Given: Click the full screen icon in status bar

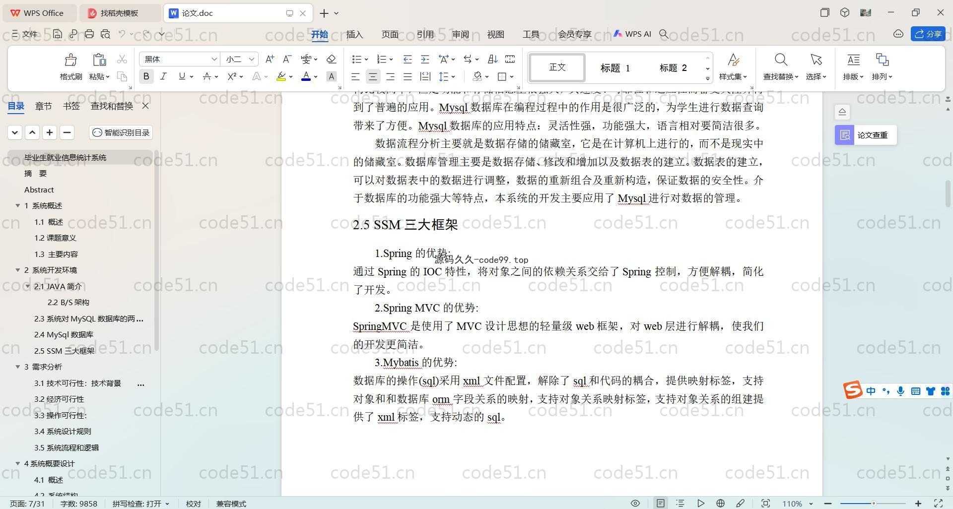Looking at the screenshot, I should click(939, 503).
